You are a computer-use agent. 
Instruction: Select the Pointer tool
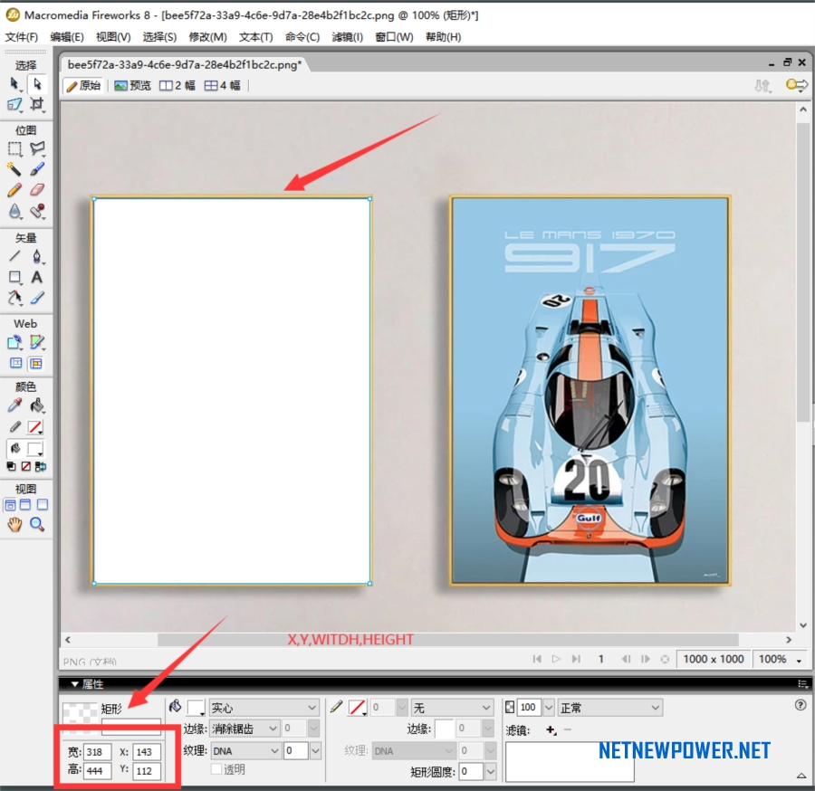click(14, 84)
